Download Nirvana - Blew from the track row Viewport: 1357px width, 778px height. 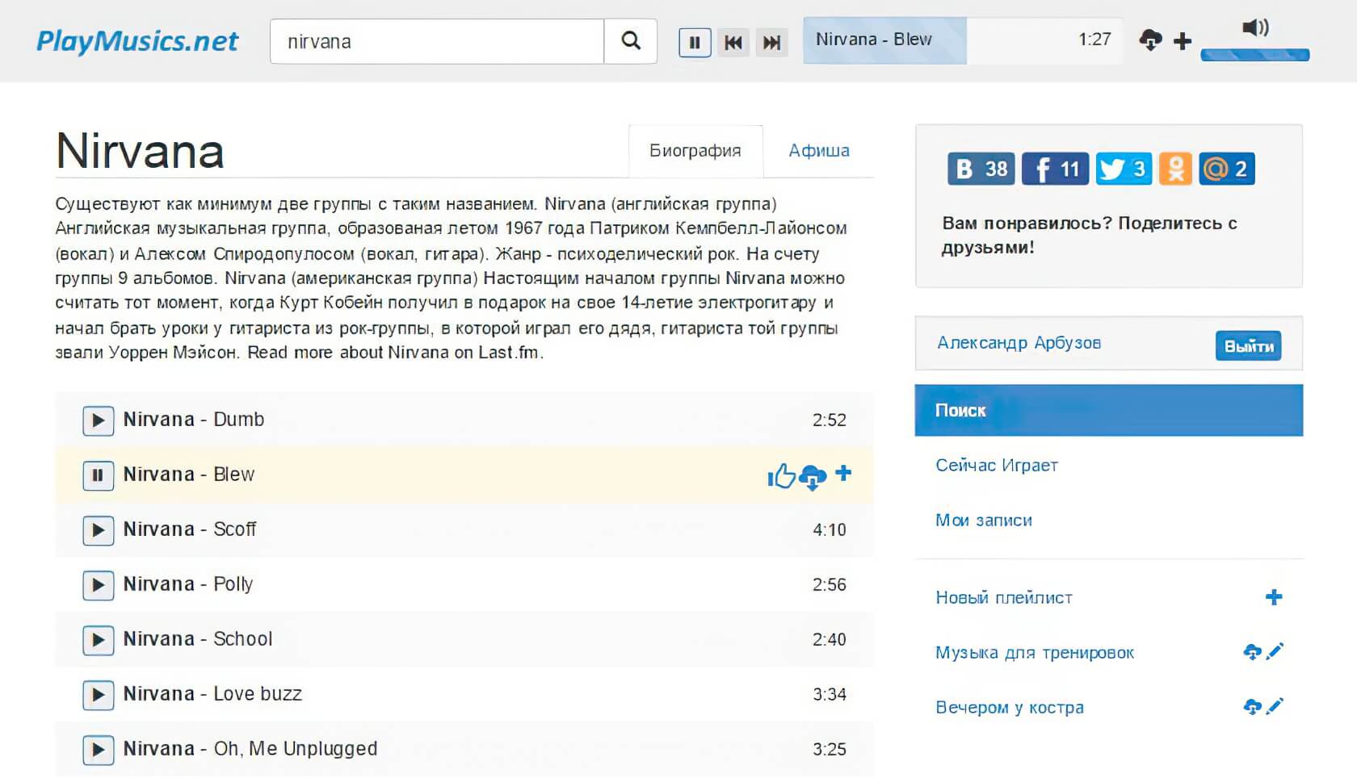(813, 478)
